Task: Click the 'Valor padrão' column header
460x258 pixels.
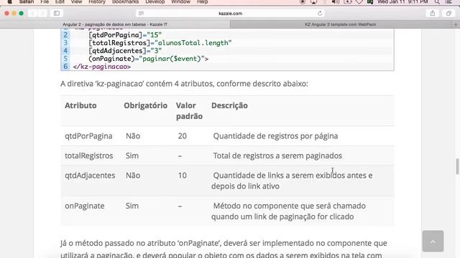Action: point(189,111)
